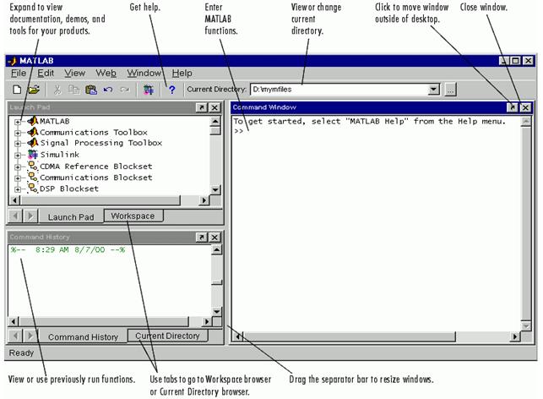Click the New file toolbar icon

17,89
